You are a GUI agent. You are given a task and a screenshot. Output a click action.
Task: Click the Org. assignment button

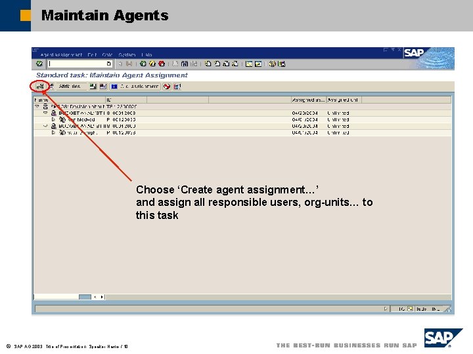(135, 87)
